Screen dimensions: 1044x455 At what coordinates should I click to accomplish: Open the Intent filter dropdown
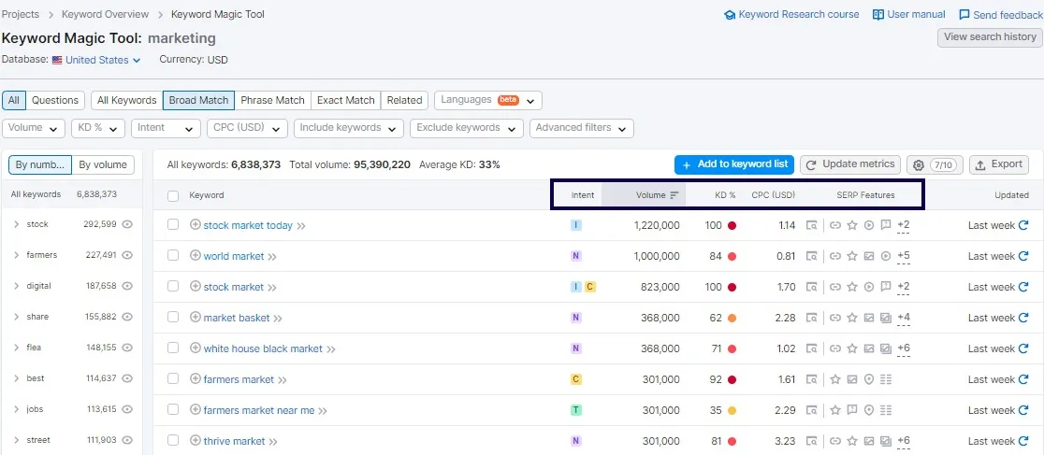[166, 128]
